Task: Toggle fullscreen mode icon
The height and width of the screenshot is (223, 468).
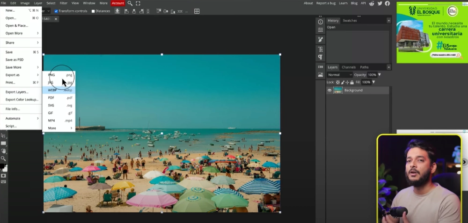Action: [138, 3]
